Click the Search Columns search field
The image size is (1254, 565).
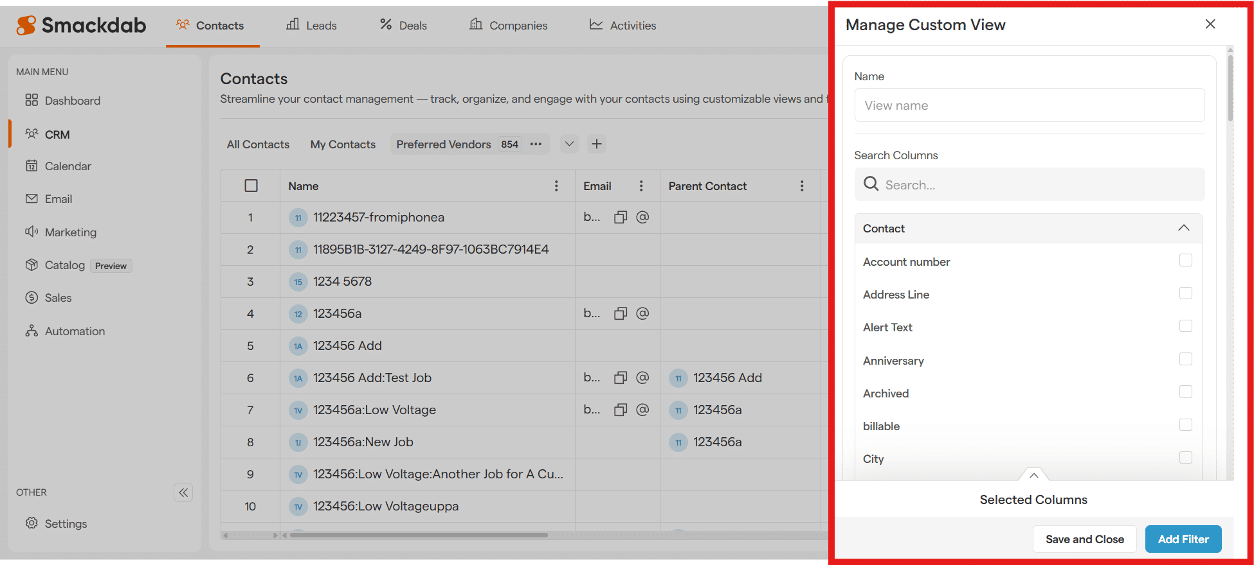[x=1030, y=184]
